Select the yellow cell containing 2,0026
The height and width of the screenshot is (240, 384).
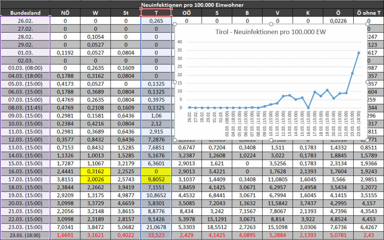(96, 179)
